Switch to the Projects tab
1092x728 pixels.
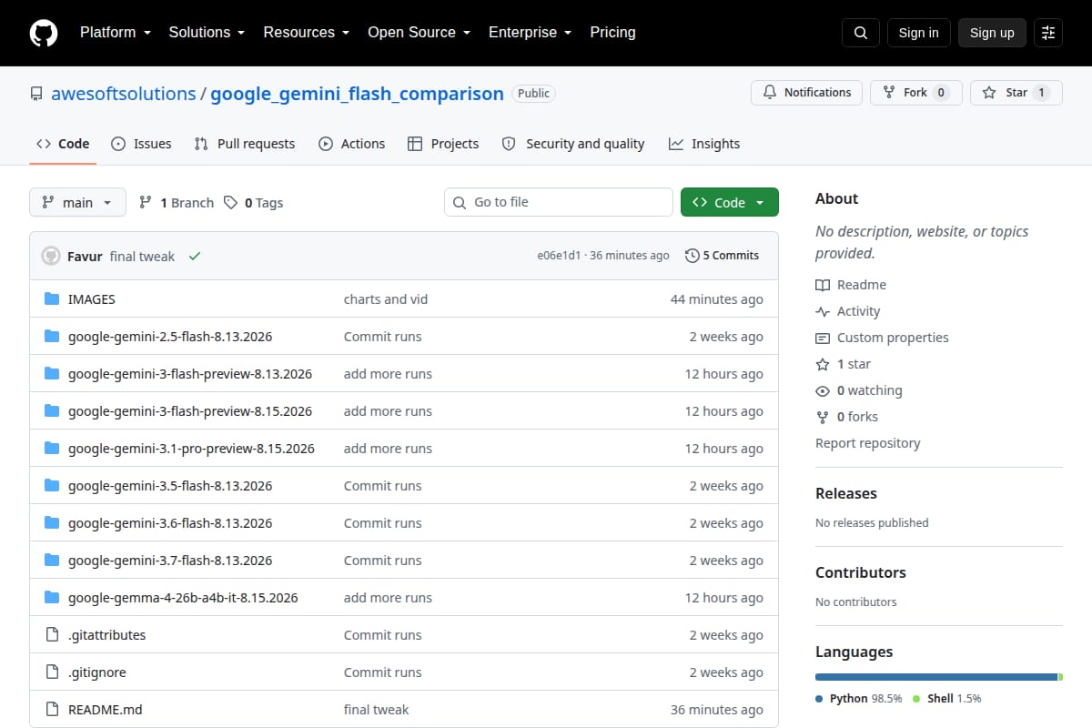pos(443,144)
